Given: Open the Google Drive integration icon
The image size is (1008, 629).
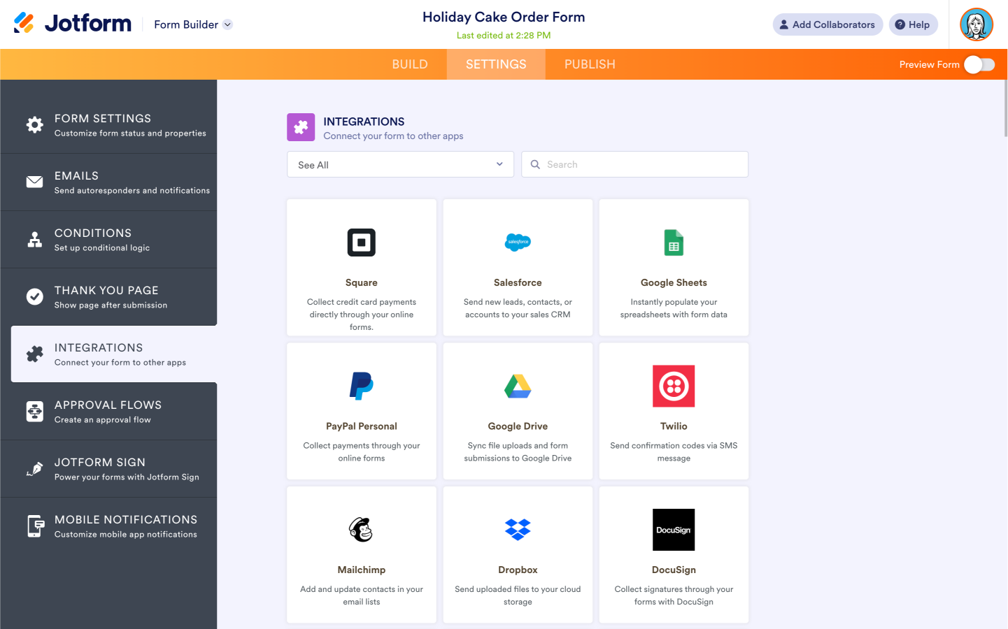Looking at the screenshot, I should point(518,386).
